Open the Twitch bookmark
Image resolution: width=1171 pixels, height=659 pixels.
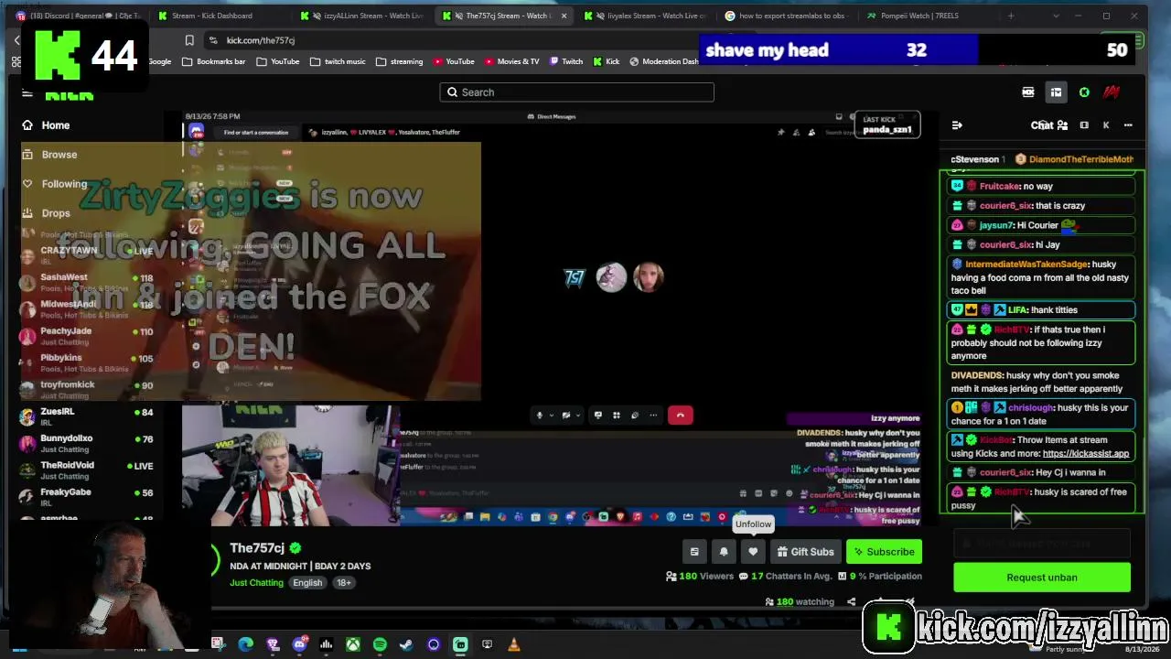pyautogui.click(x=566, y=61)
